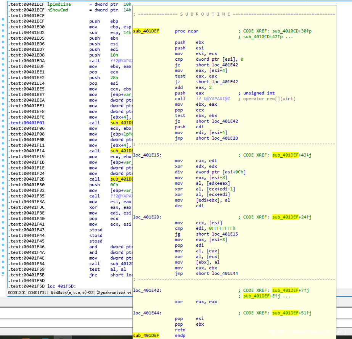Image resolution: width=352 pixels, height=339 pixels.
Task: Follow sub_401DEF call at address 00401F01
Action: (x=121, y=123)
